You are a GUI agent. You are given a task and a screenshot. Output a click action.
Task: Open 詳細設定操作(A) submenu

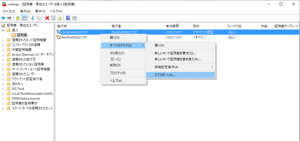[180, 67]
